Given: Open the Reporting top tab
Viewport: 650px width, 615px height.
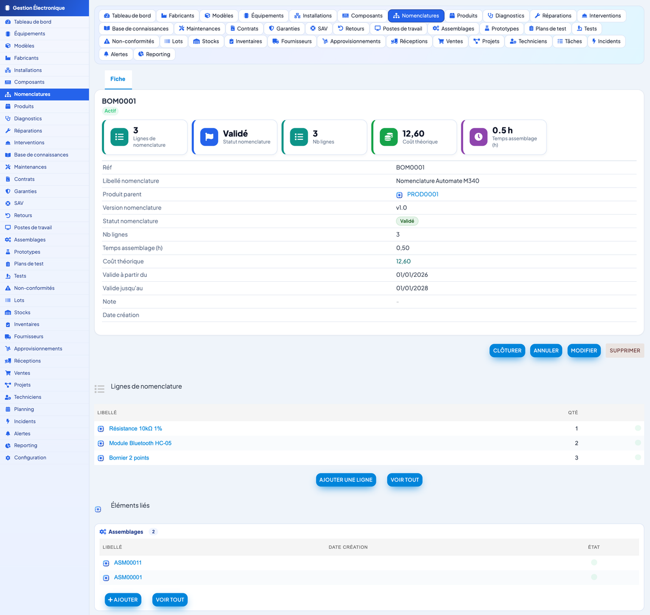Looking at the screenshot, I should click(x=154, y=54).
